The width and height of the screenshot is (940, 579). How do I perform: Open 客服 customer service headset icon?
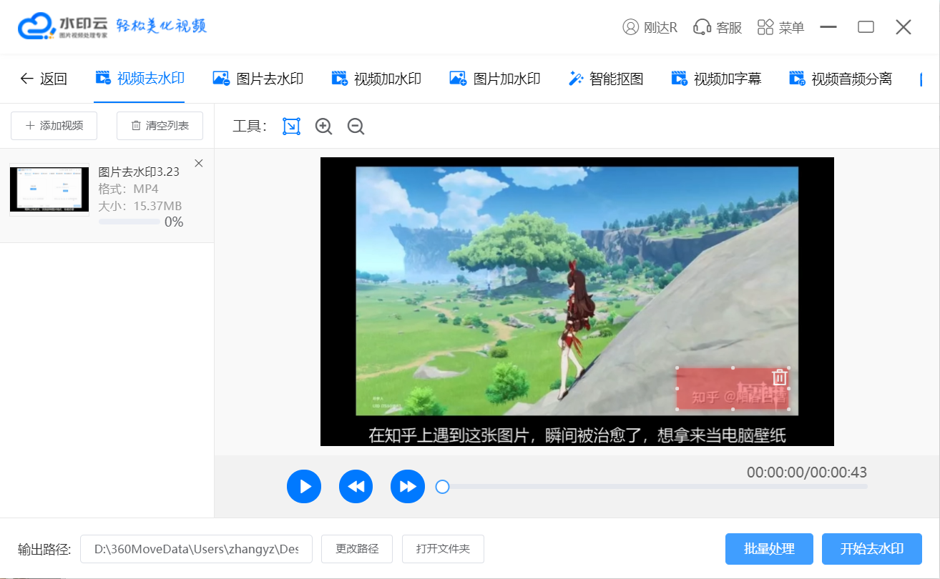[718, 27]
